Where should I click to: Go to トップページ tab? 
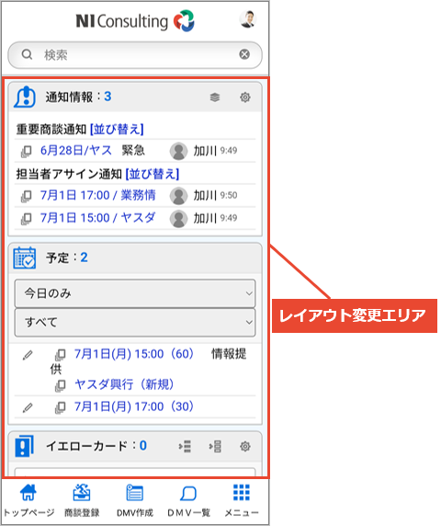click(28, 500)
